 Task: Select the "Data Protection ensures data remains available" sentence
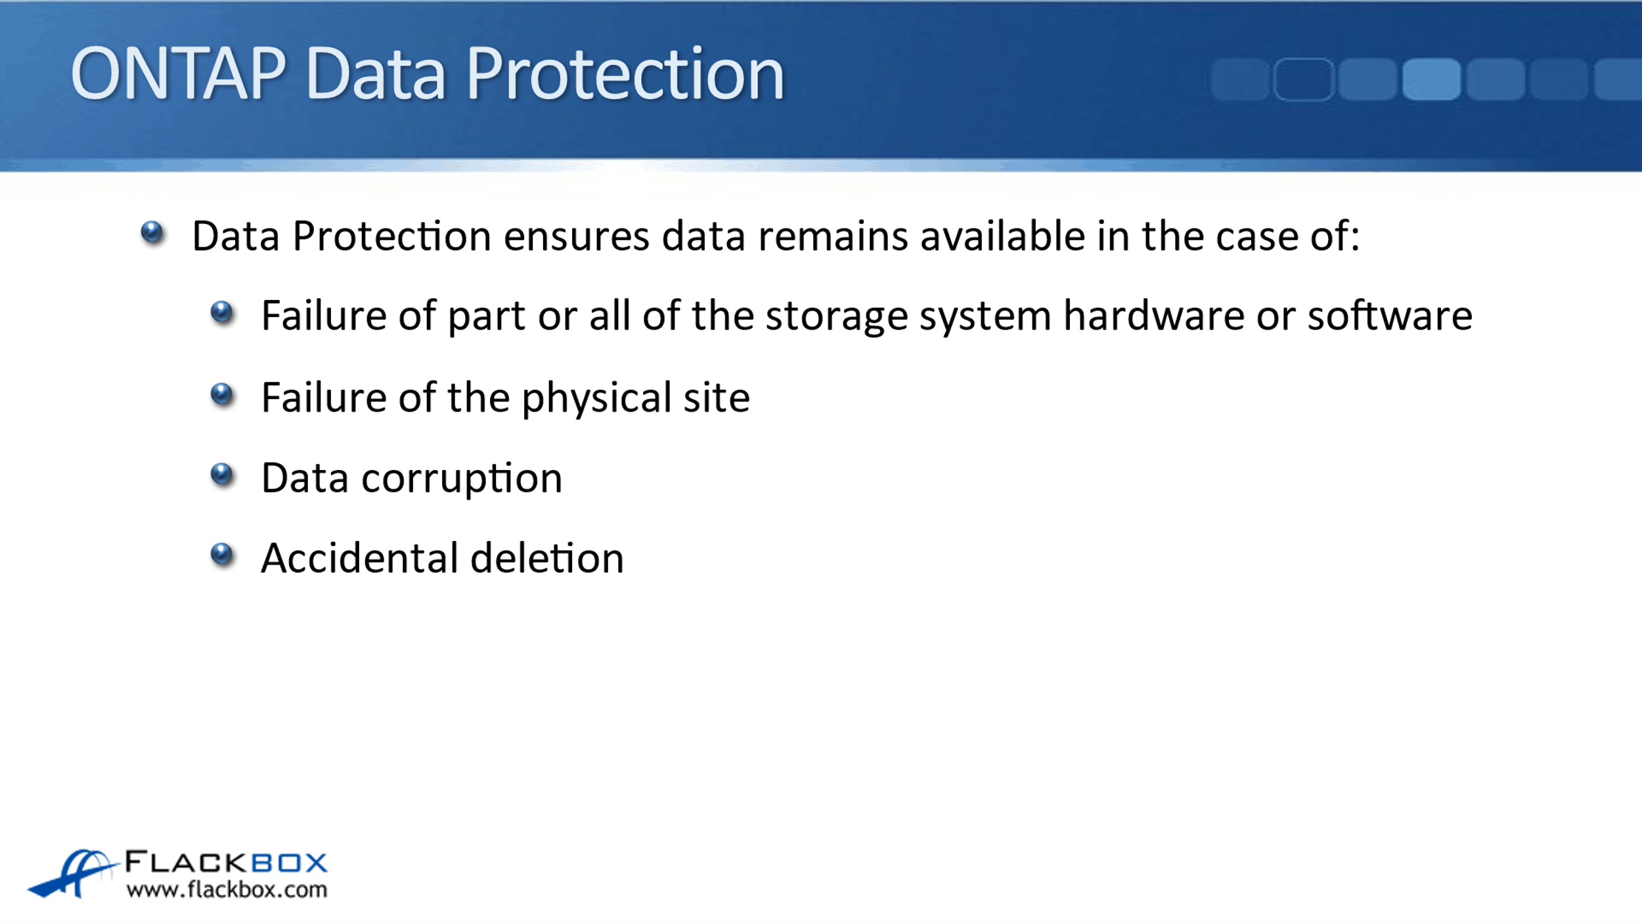(x=775, y=236)
